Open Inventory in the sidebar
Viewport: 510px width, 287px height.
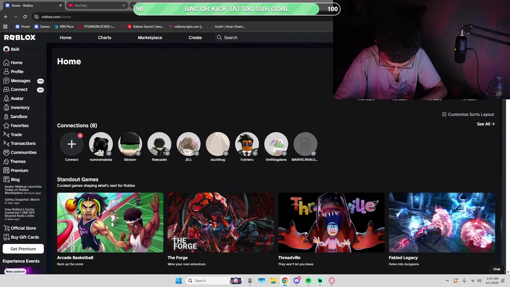[x=16, y=108]
